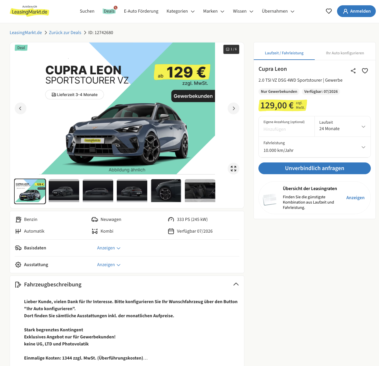The height and width of the screenshot is (366, 379).
Task: Switch to Ihr Auto konfigurieren tab
Action: [345, 53]
